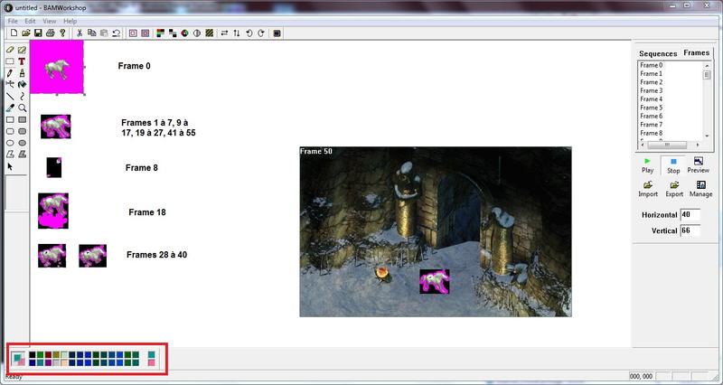Screen dimensions: 723x385
Task: Click the rotate clockwise icon
Action: click(261, 33)
